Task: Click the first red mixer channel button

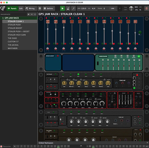Action: point(48,22)
